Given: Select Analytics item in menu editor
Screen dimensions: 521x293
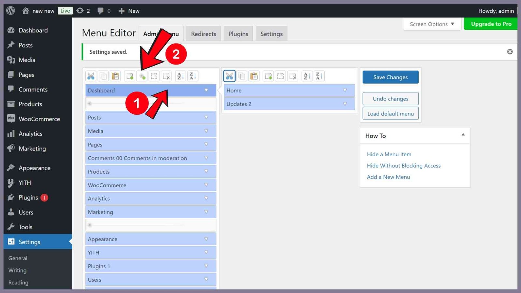Looking at the screenshot, I should [x=151, y=199].
